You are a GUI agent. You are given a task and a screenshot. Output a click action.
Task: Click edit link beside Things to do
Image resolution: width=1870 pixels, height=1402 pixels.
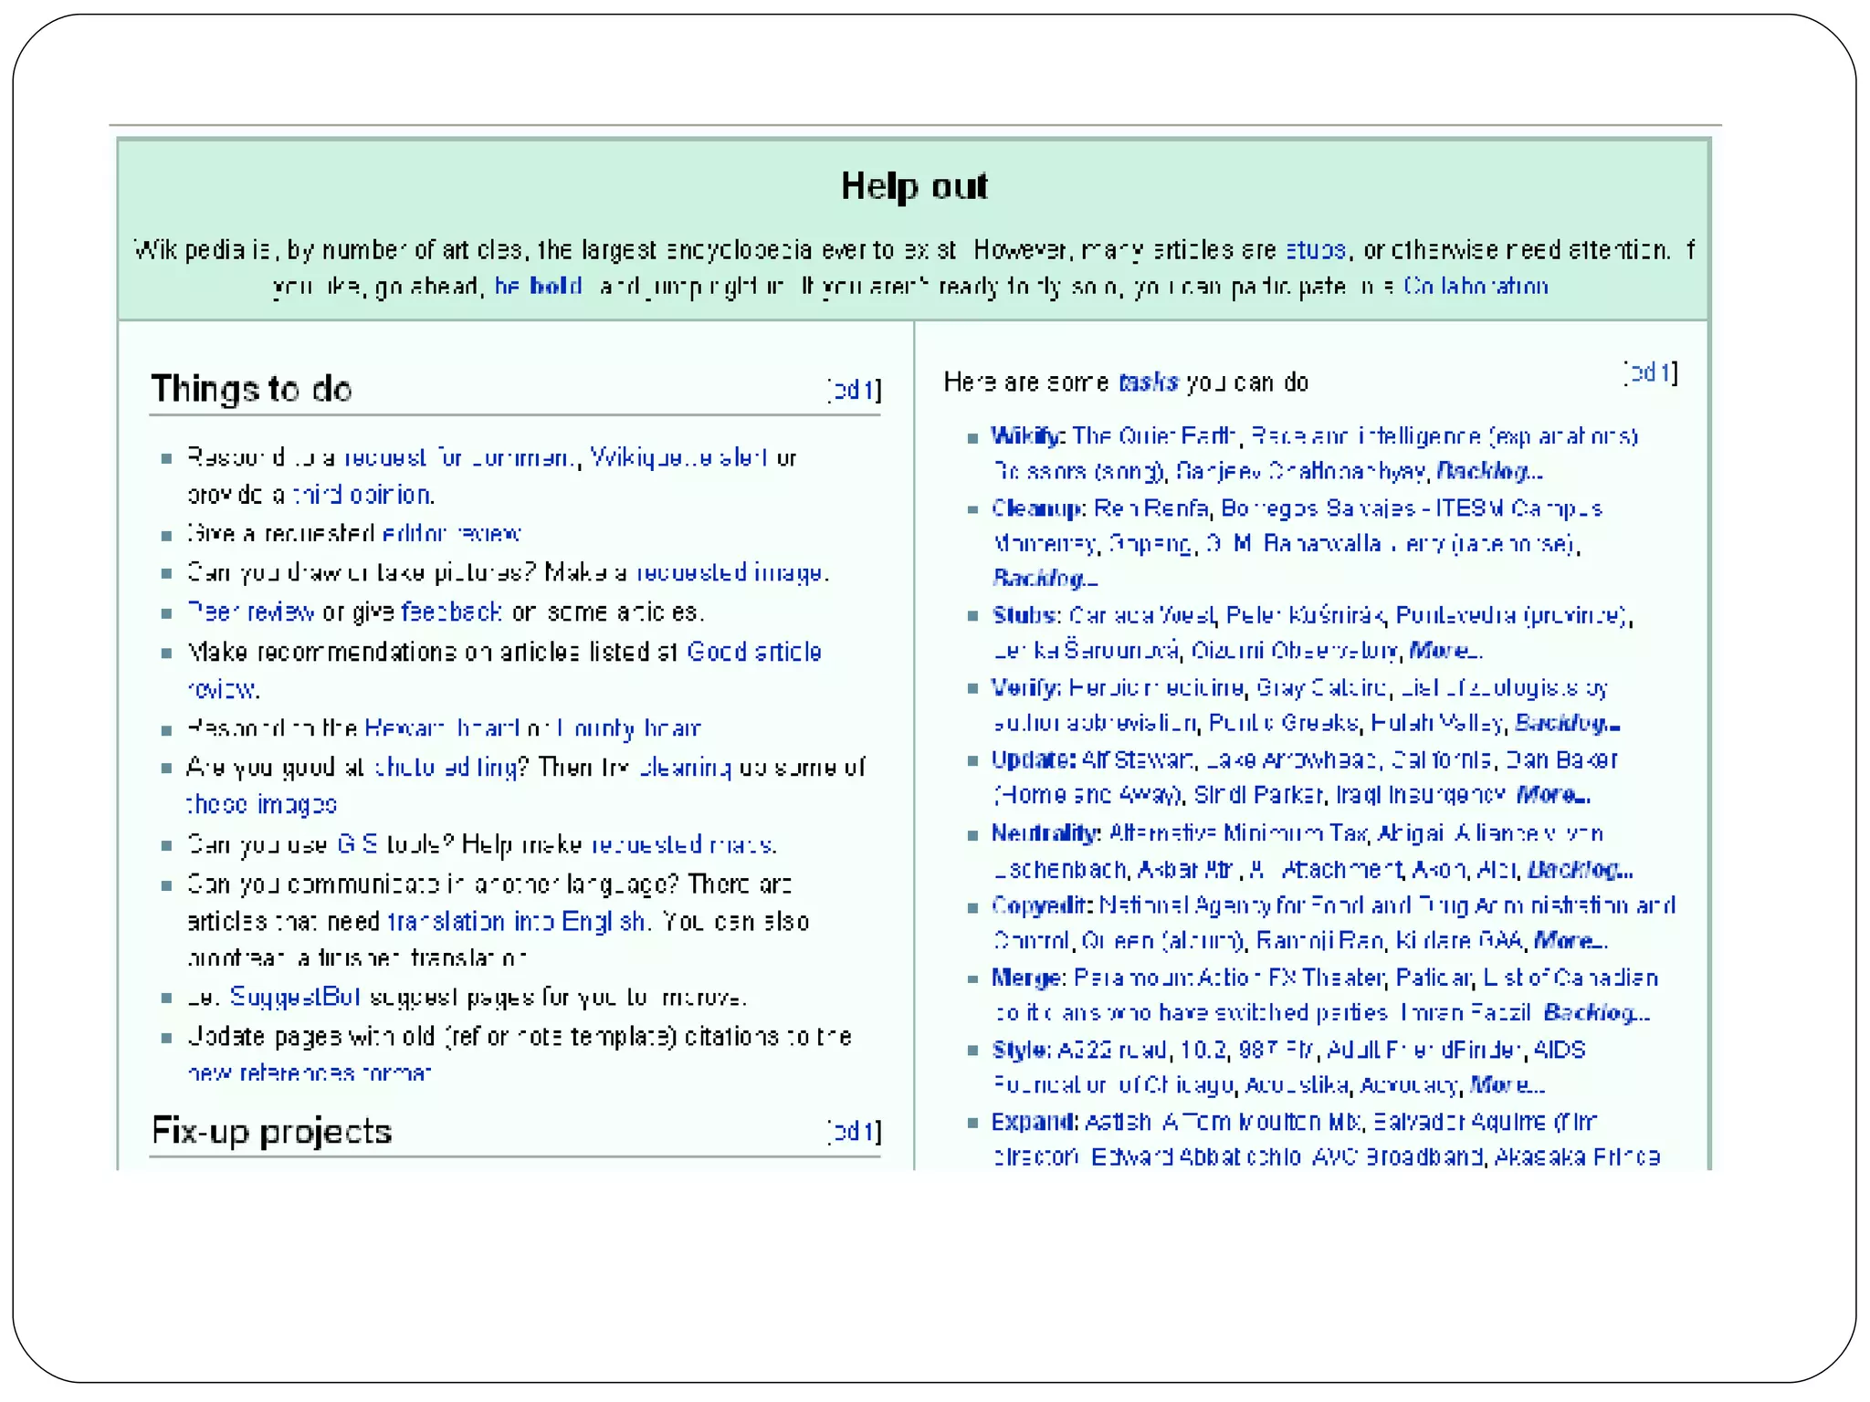(x=855, y=391)
